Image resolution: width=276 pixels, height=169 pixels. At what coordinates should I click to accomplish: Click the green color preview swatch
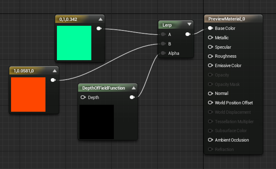click(74, 43)
